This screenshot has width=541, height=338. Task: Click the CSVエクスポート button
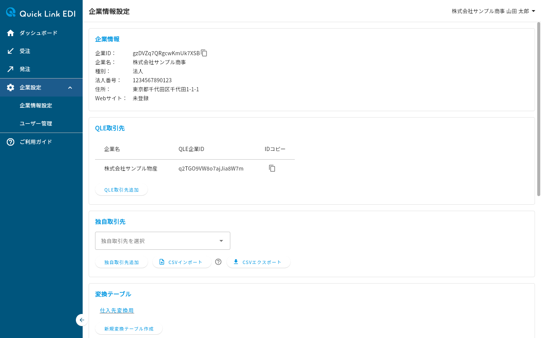point(258,263)
